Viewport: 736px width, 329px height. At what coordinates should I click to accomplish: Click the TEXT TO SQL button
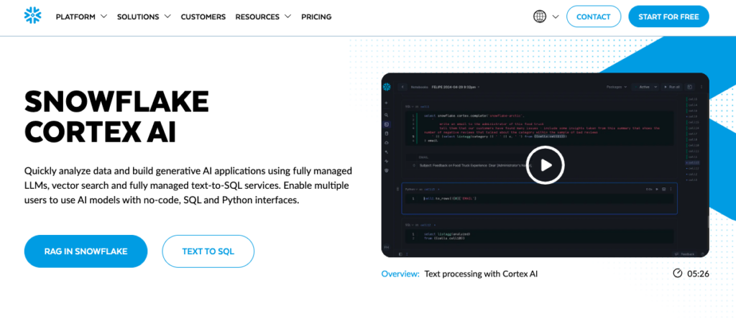(208, 251)
